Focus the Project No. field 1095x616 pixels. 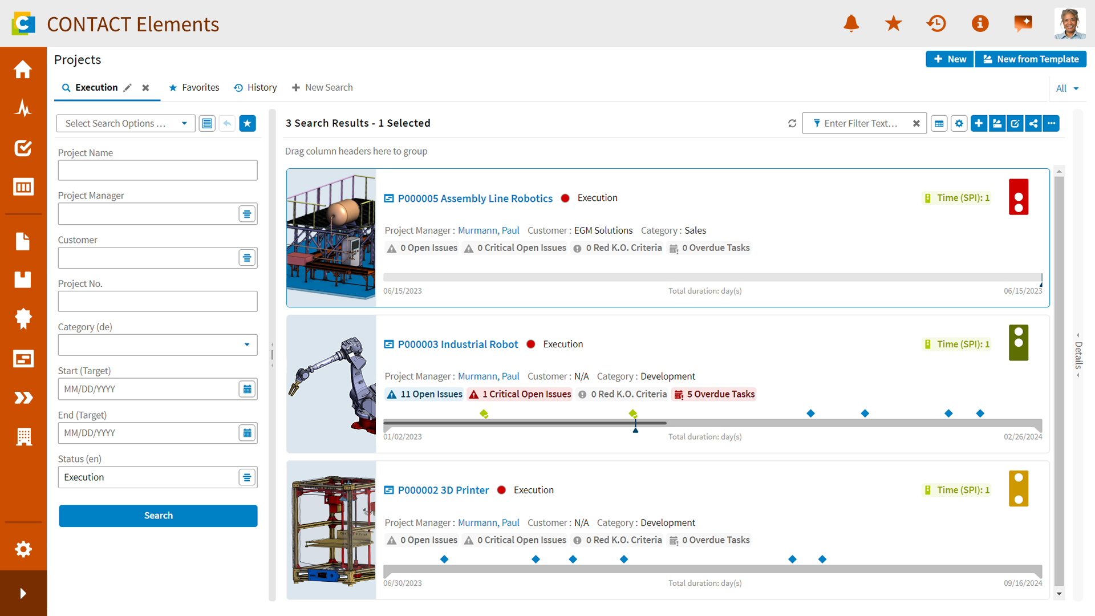pyautogui.click(x=157, y=301)
